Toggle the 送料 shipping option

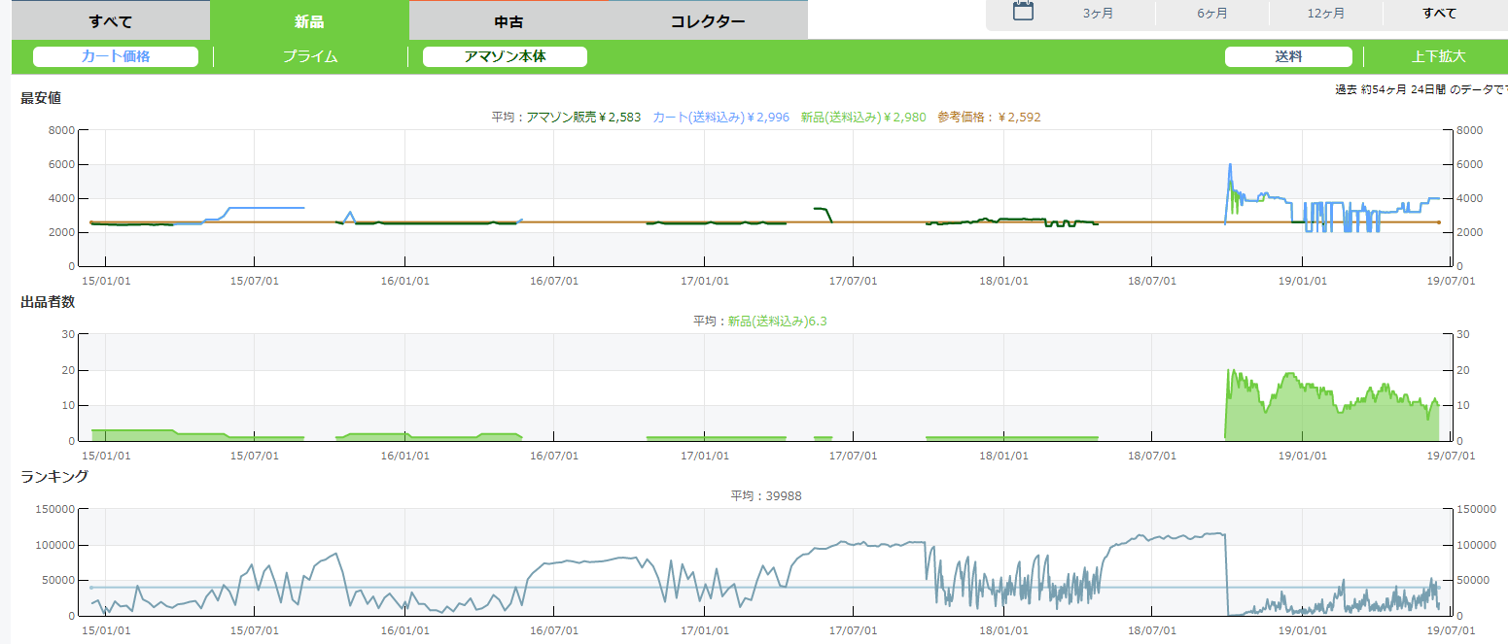click(1288, 56)
